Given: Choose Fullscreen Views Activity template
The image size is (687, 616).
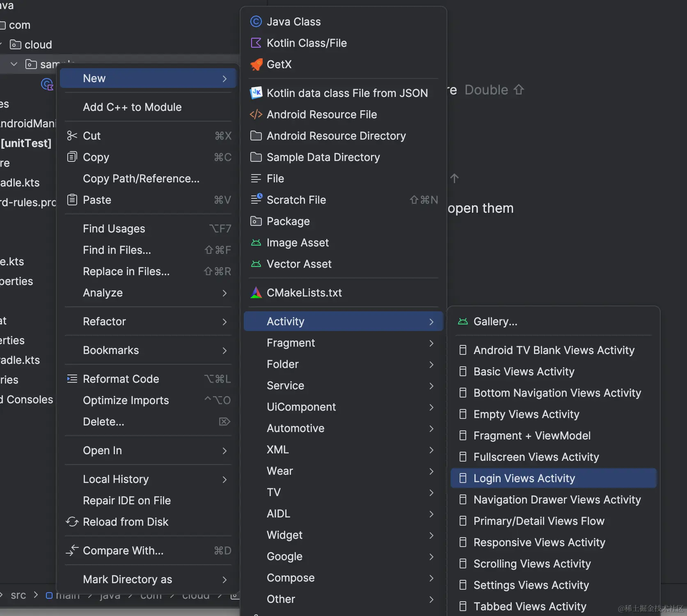Looking at the screenshot, I should tap(554, 457).
